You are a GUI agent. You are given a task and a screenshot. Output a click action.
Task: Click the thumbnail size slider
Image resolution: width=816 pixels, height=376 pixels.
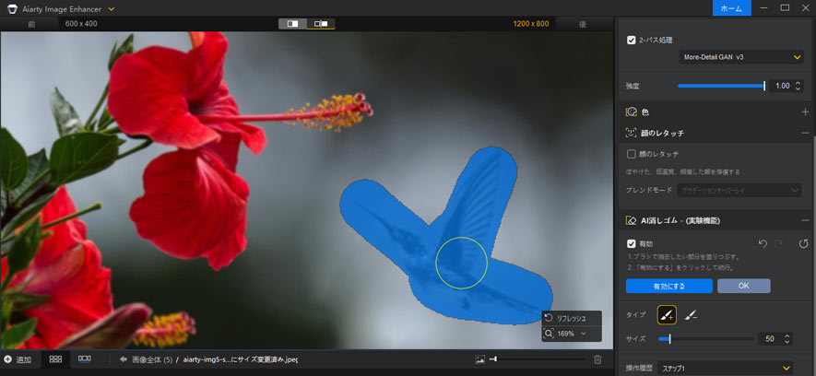537,358
